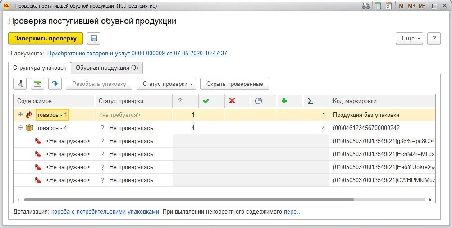Screen dimensions: 452x228
Task: Open calendar icon in title bar
Action: point(388,6)
